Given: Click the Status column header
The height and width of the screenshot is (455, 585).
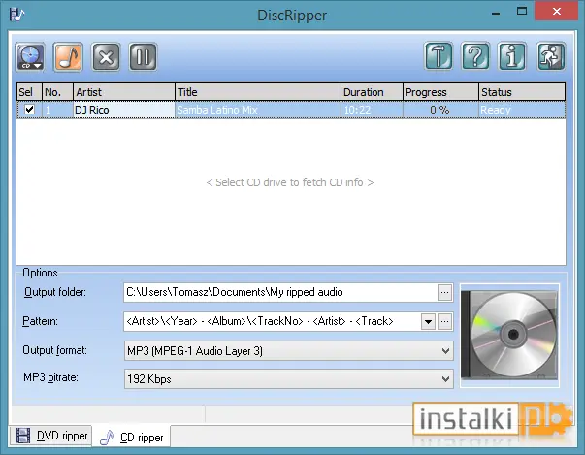Looking at the screenshot, I should [522, 92].
